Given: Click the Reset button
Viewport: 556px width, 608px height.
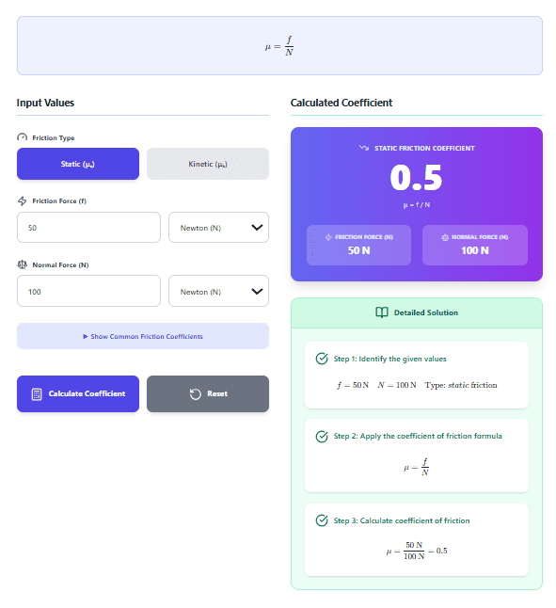Looking at the screenshot, I should pyautogui.click(x=208, y=393).
